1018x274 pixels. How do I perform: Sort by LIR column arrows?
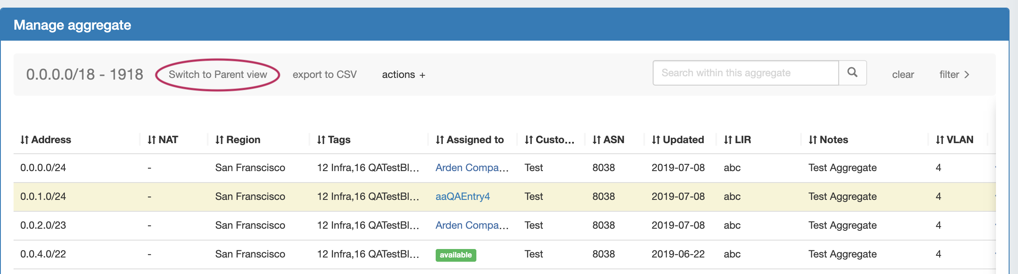(728, 140)
